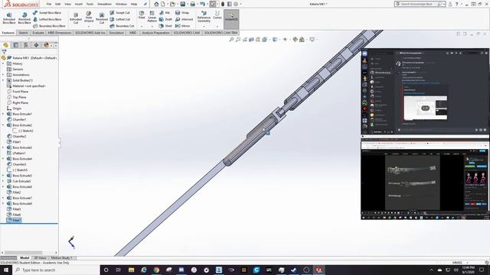Viewport: 490px width, 275px height.
Task: Select the Rib tool
Action: point(165,13)
